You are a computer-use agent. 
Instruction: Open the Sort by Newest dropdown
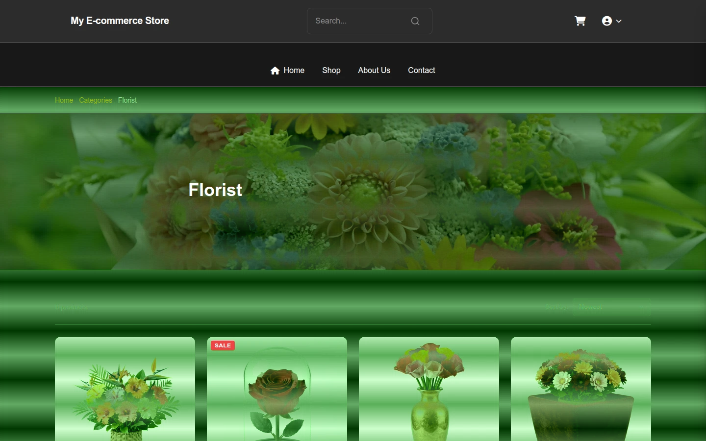click(611, 307)
